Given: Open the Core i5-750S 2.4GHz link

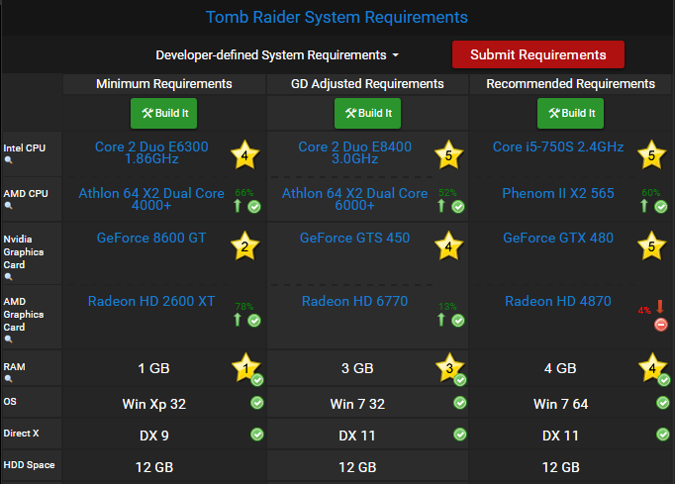Looking at the screenshot, I should (558, 146).
